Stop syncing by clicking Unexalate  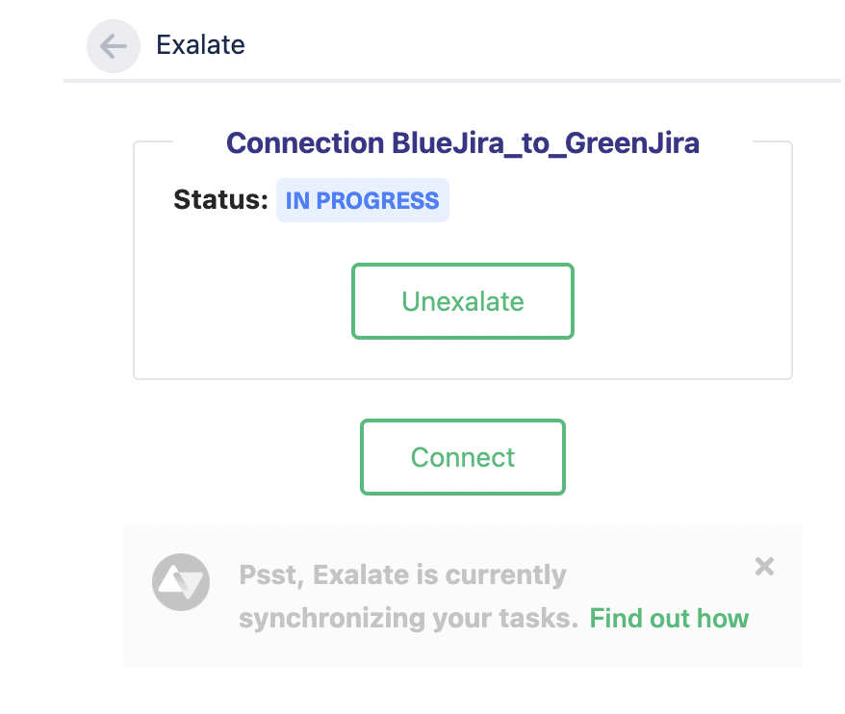[x=462, y=300]
